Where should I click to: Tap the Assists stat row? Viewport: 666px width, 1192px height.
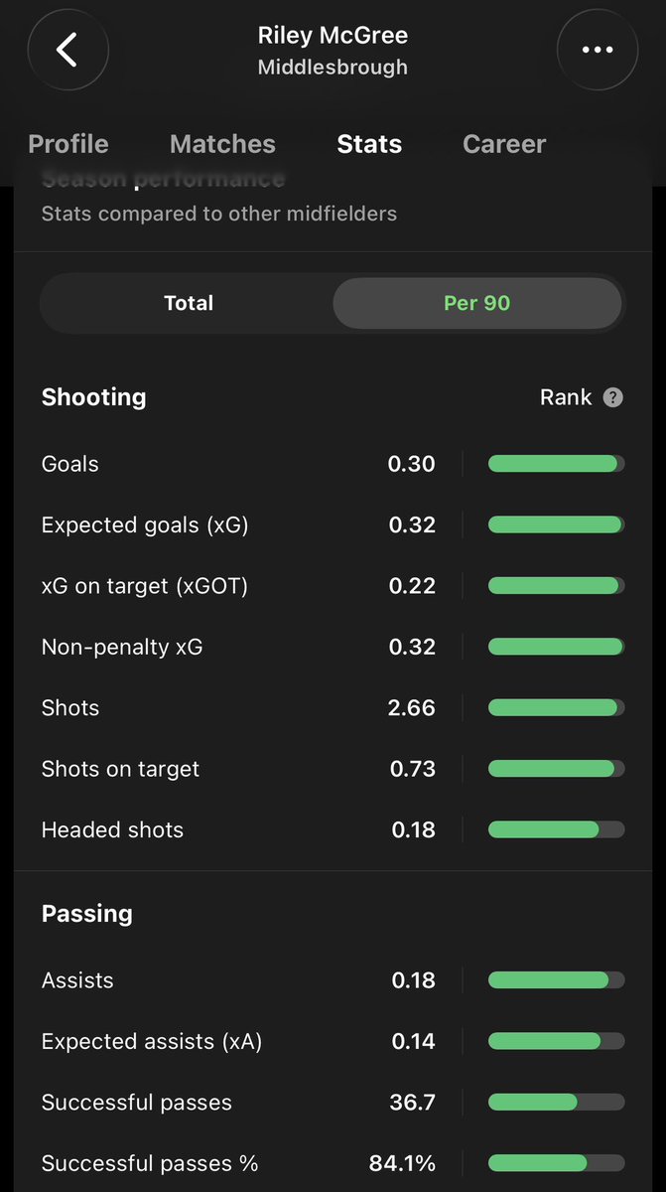point(333,980)
